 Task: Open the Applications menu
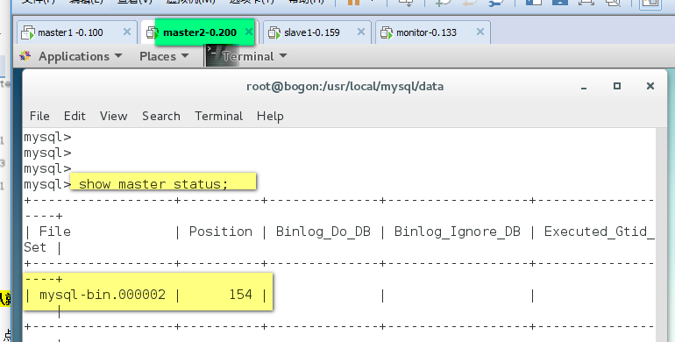(x=80, y=56)
